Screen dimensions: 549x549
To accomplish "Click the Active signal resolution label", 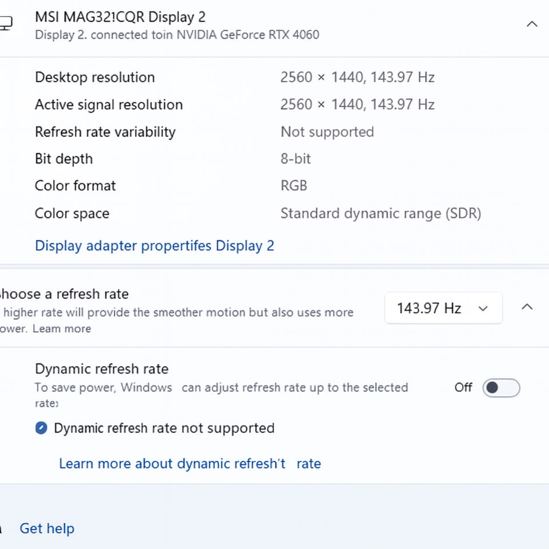I will pos(109,105).
